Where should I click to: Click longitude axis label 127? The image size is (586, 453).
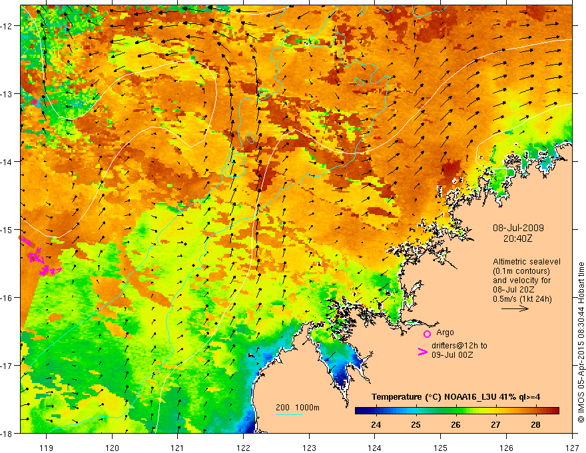pyautogui.click(x=572, y=448)
